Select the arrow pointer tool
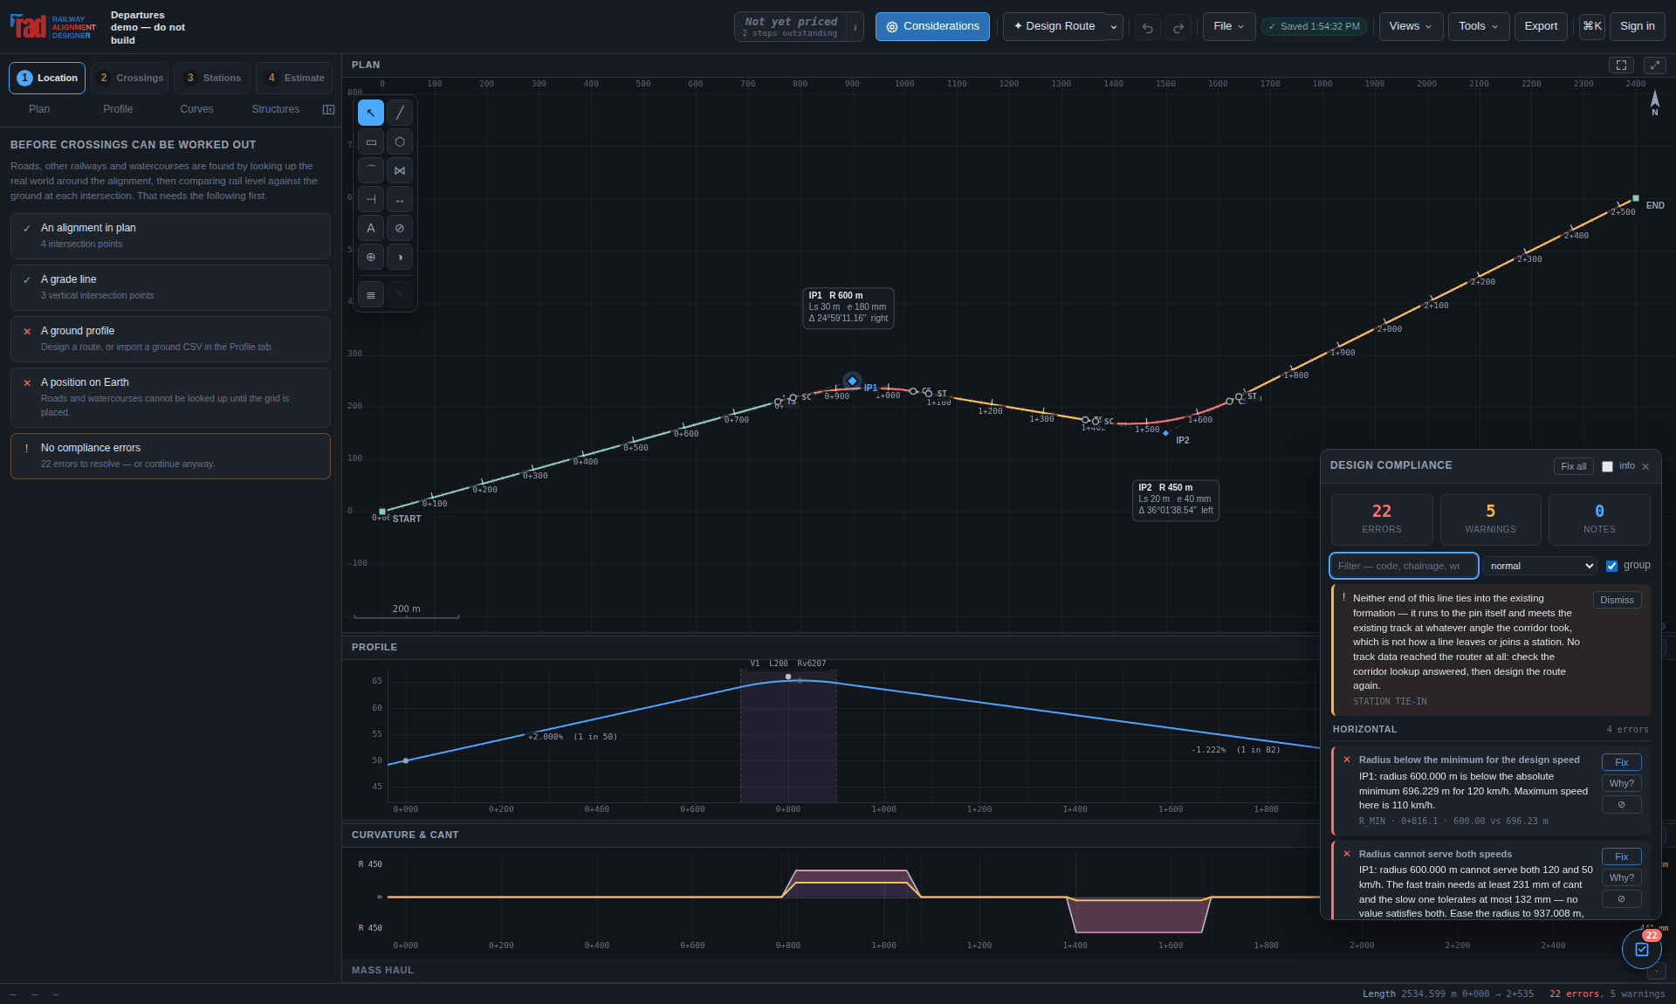The image size is (1676, 1004). 371,113
